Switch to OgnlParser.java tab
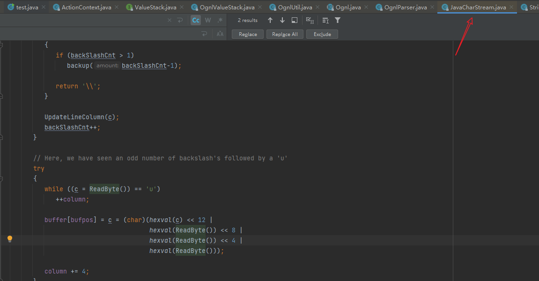The height and width of the screenshot is (281, 539). coord(406,7)
